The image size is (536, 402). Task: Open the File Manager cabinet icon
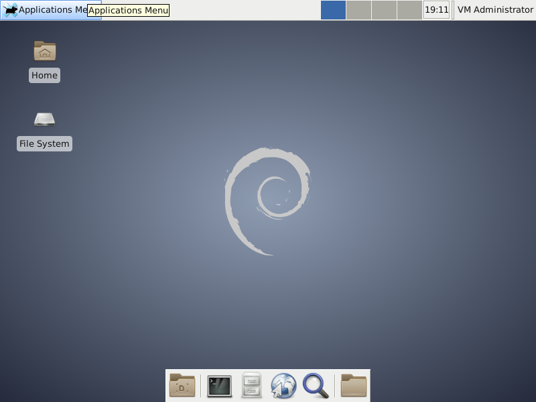point(251,385)
